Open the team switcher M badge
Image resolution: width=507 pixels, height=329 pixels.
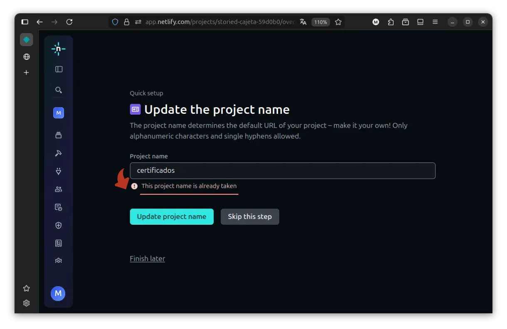[x=59, y=113]
